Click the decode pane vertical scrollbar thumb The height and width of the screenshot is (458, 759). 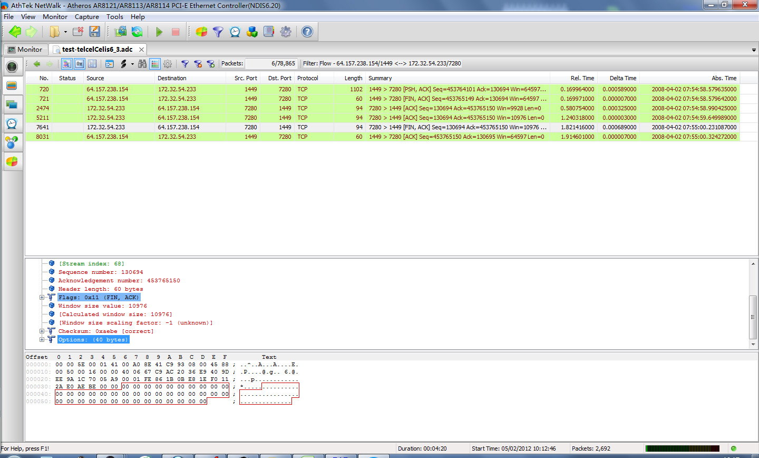click(x=753, y=317)
